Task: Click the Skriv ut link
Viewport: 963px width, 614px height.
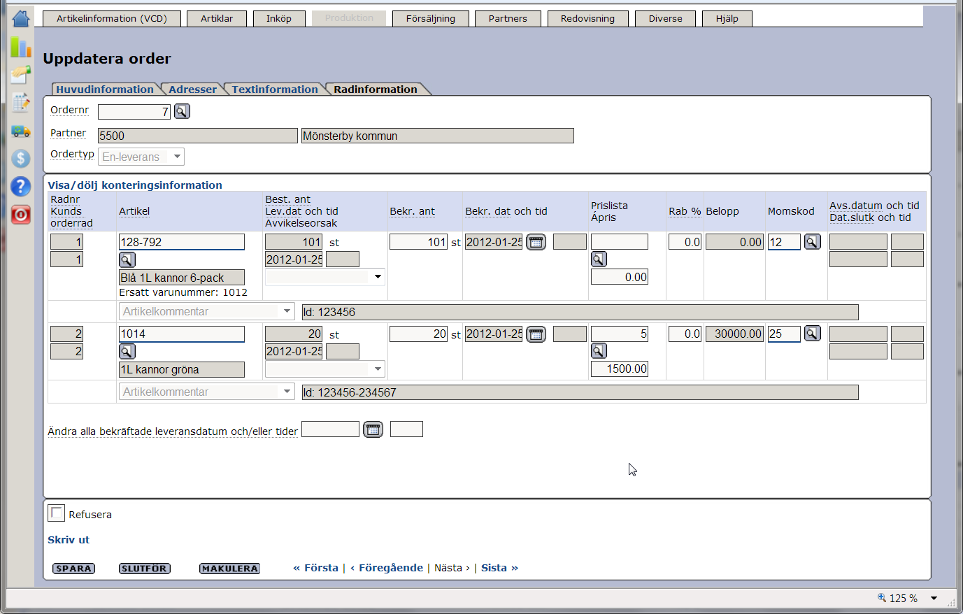Action: pyautogui.click(x=69, y=540)
